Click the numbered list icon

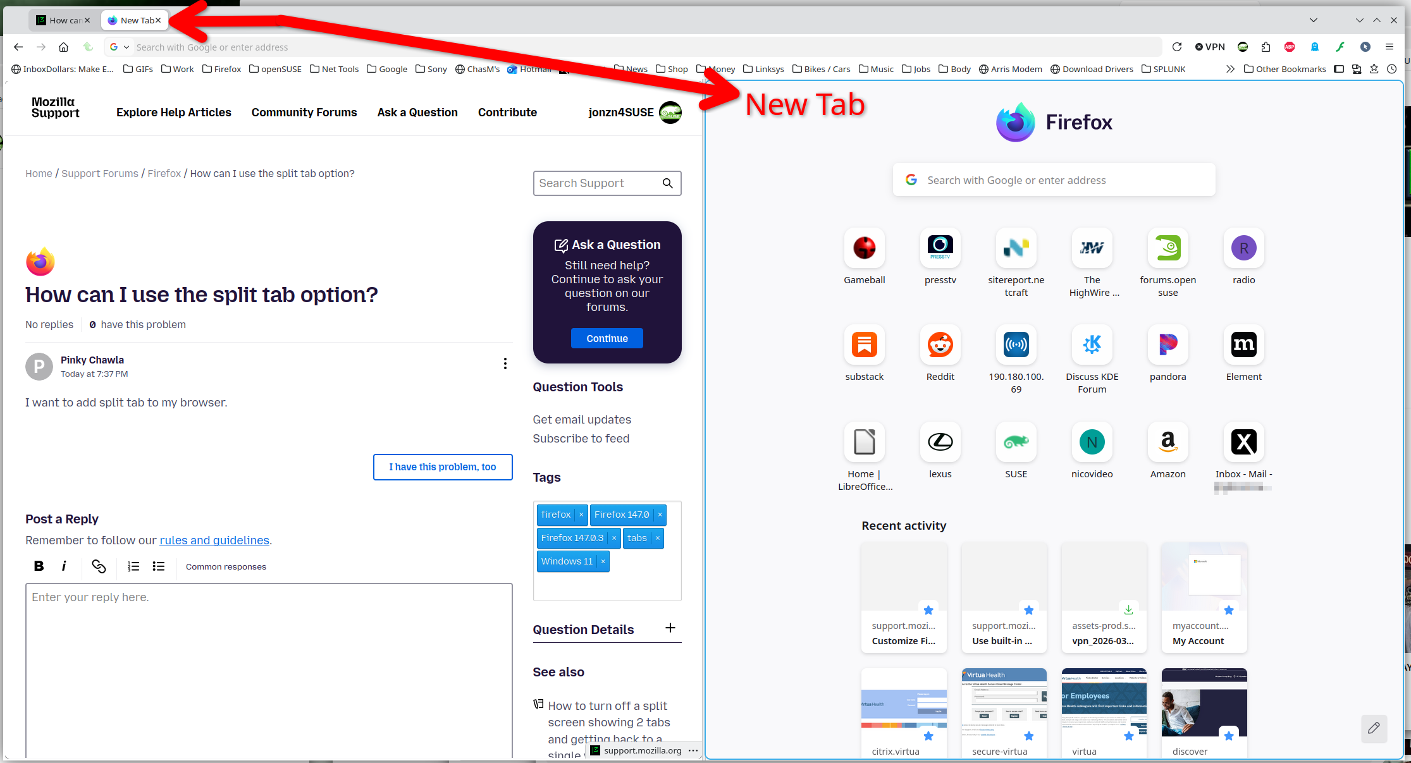(133, 566)
